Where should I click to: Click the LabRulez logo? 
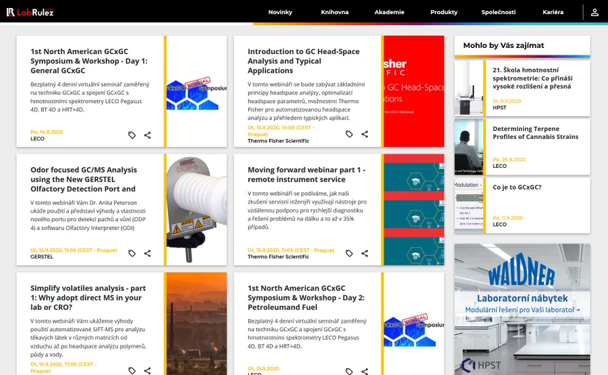pos(30,12)
